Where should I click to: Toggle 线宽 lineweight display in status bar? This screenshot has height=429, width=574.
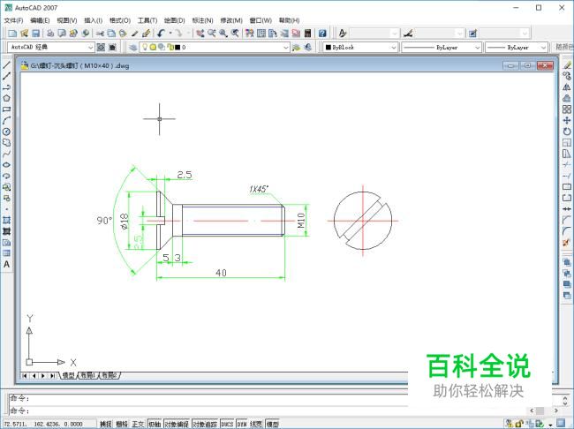point(256,424)
